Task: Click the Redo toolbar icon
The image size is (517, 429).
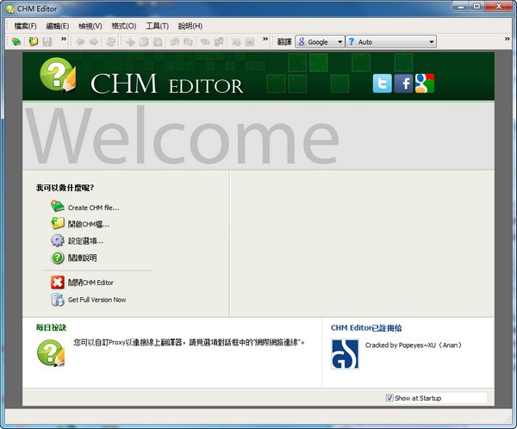Action: click(x=188, y=42)
